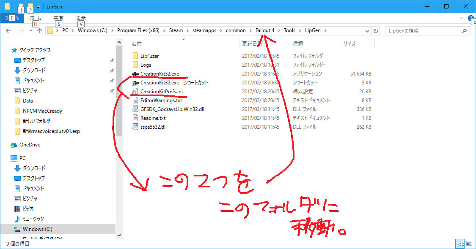
Task: Select the EditorWarnings.txt file name
Action: (161, 100)
